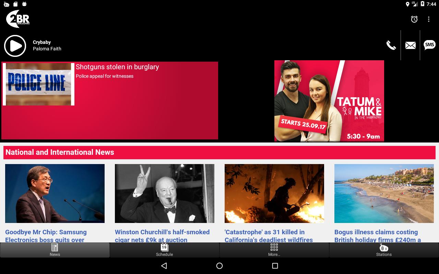Read 'Catastrophe as 31 killed' article
This screenshot has width=439, height=274.
point(269,236)
